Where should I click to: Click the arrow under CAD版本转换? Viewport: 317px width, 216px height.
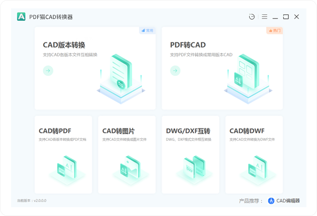tap(48, 70)
